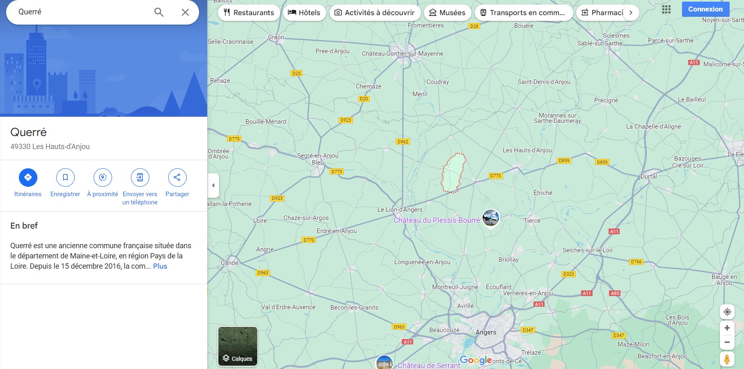
Task: Show my location target icon
Action: (x=727, y=312)
